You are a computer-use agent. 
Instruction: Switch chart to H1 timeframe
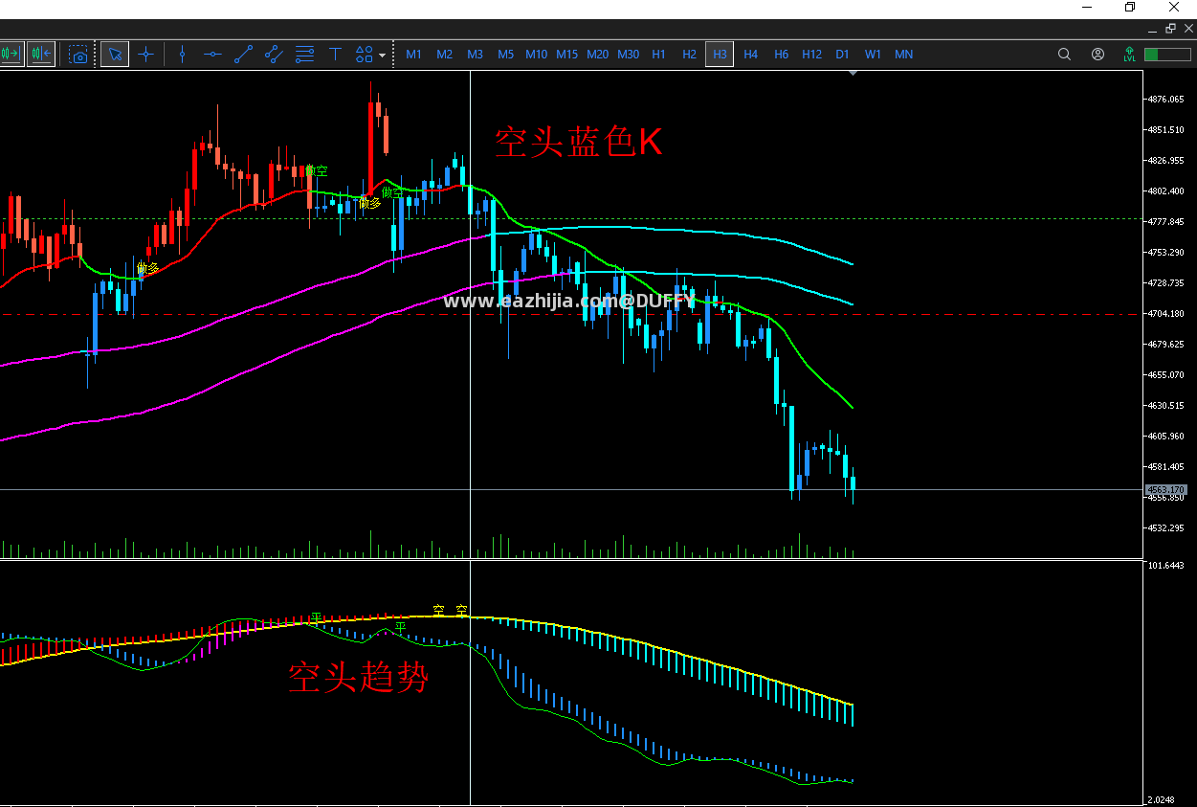click(658, 55)
